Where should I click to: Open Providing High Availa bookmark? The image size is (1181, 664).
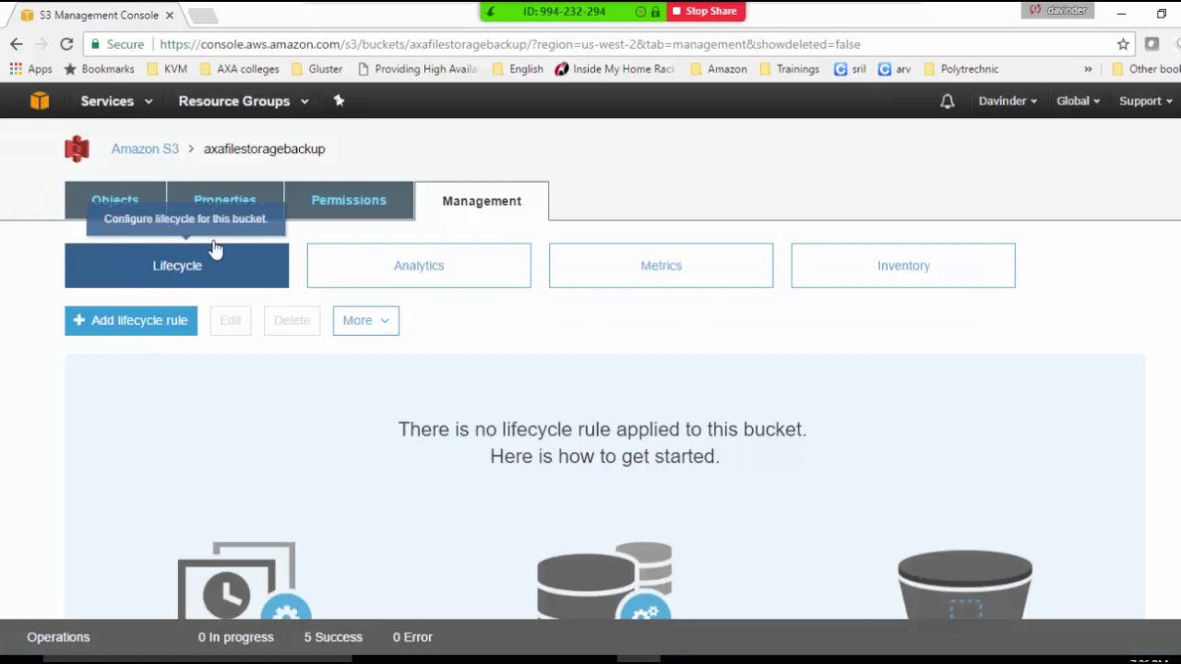(417, 69)
